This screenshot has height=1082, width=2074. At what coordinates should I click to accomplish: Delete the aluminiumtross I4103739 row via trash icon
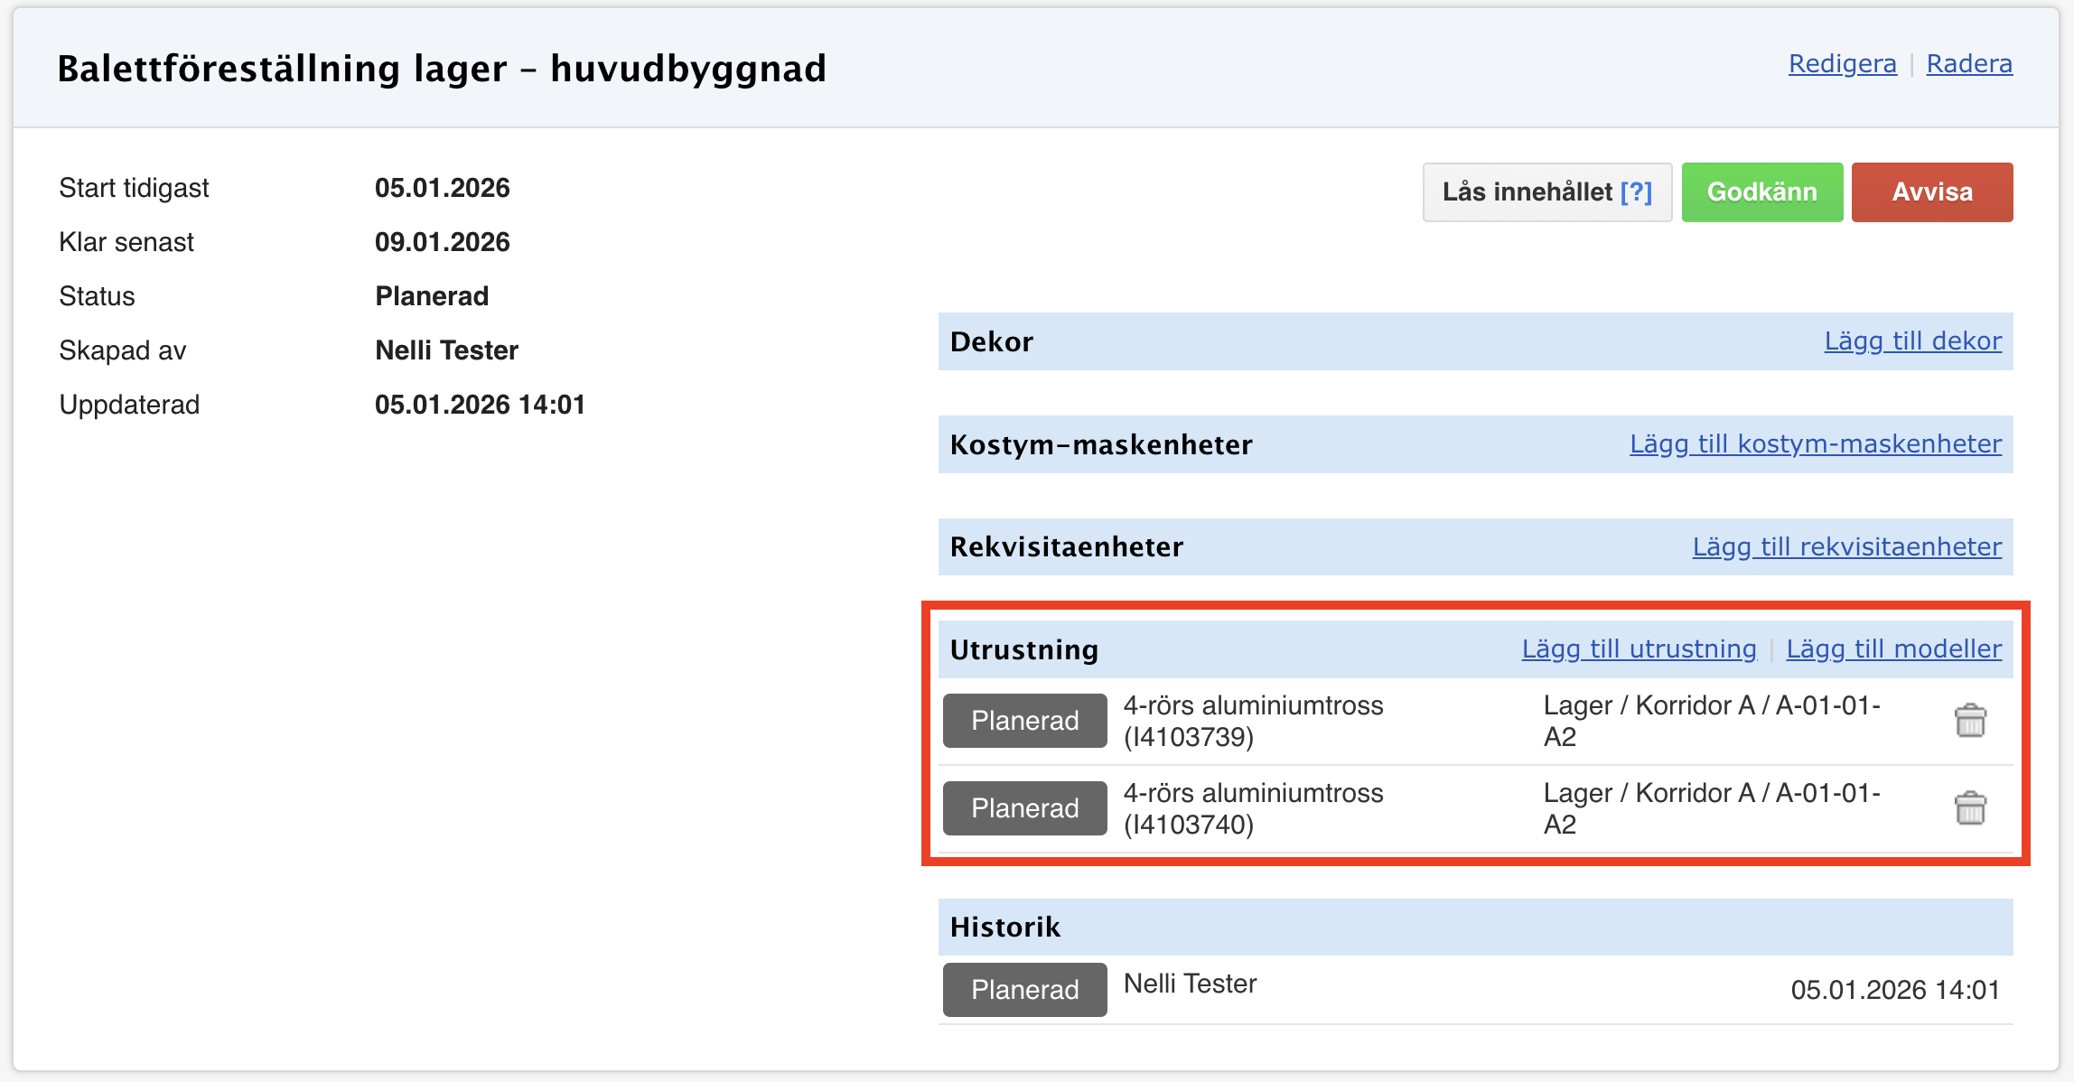[1969, 721]
